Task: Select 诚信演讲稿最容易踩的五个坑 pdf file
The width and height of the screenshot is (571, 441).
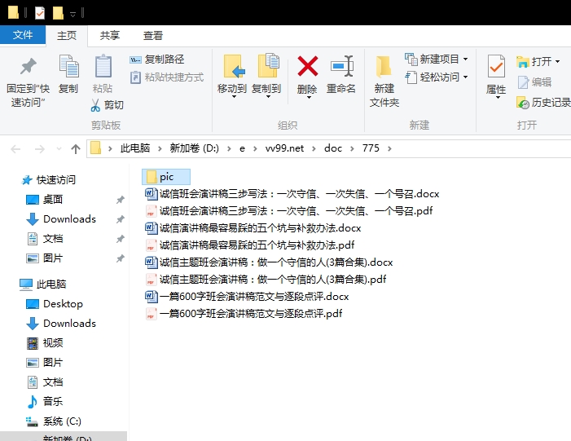Action: pos(250,245)
